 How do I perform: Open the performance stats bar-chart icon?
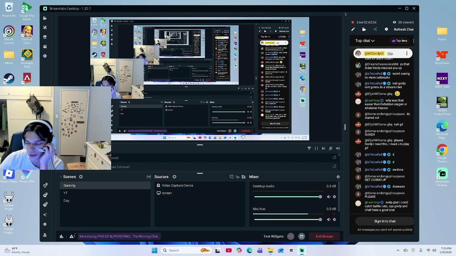point(61,236)
